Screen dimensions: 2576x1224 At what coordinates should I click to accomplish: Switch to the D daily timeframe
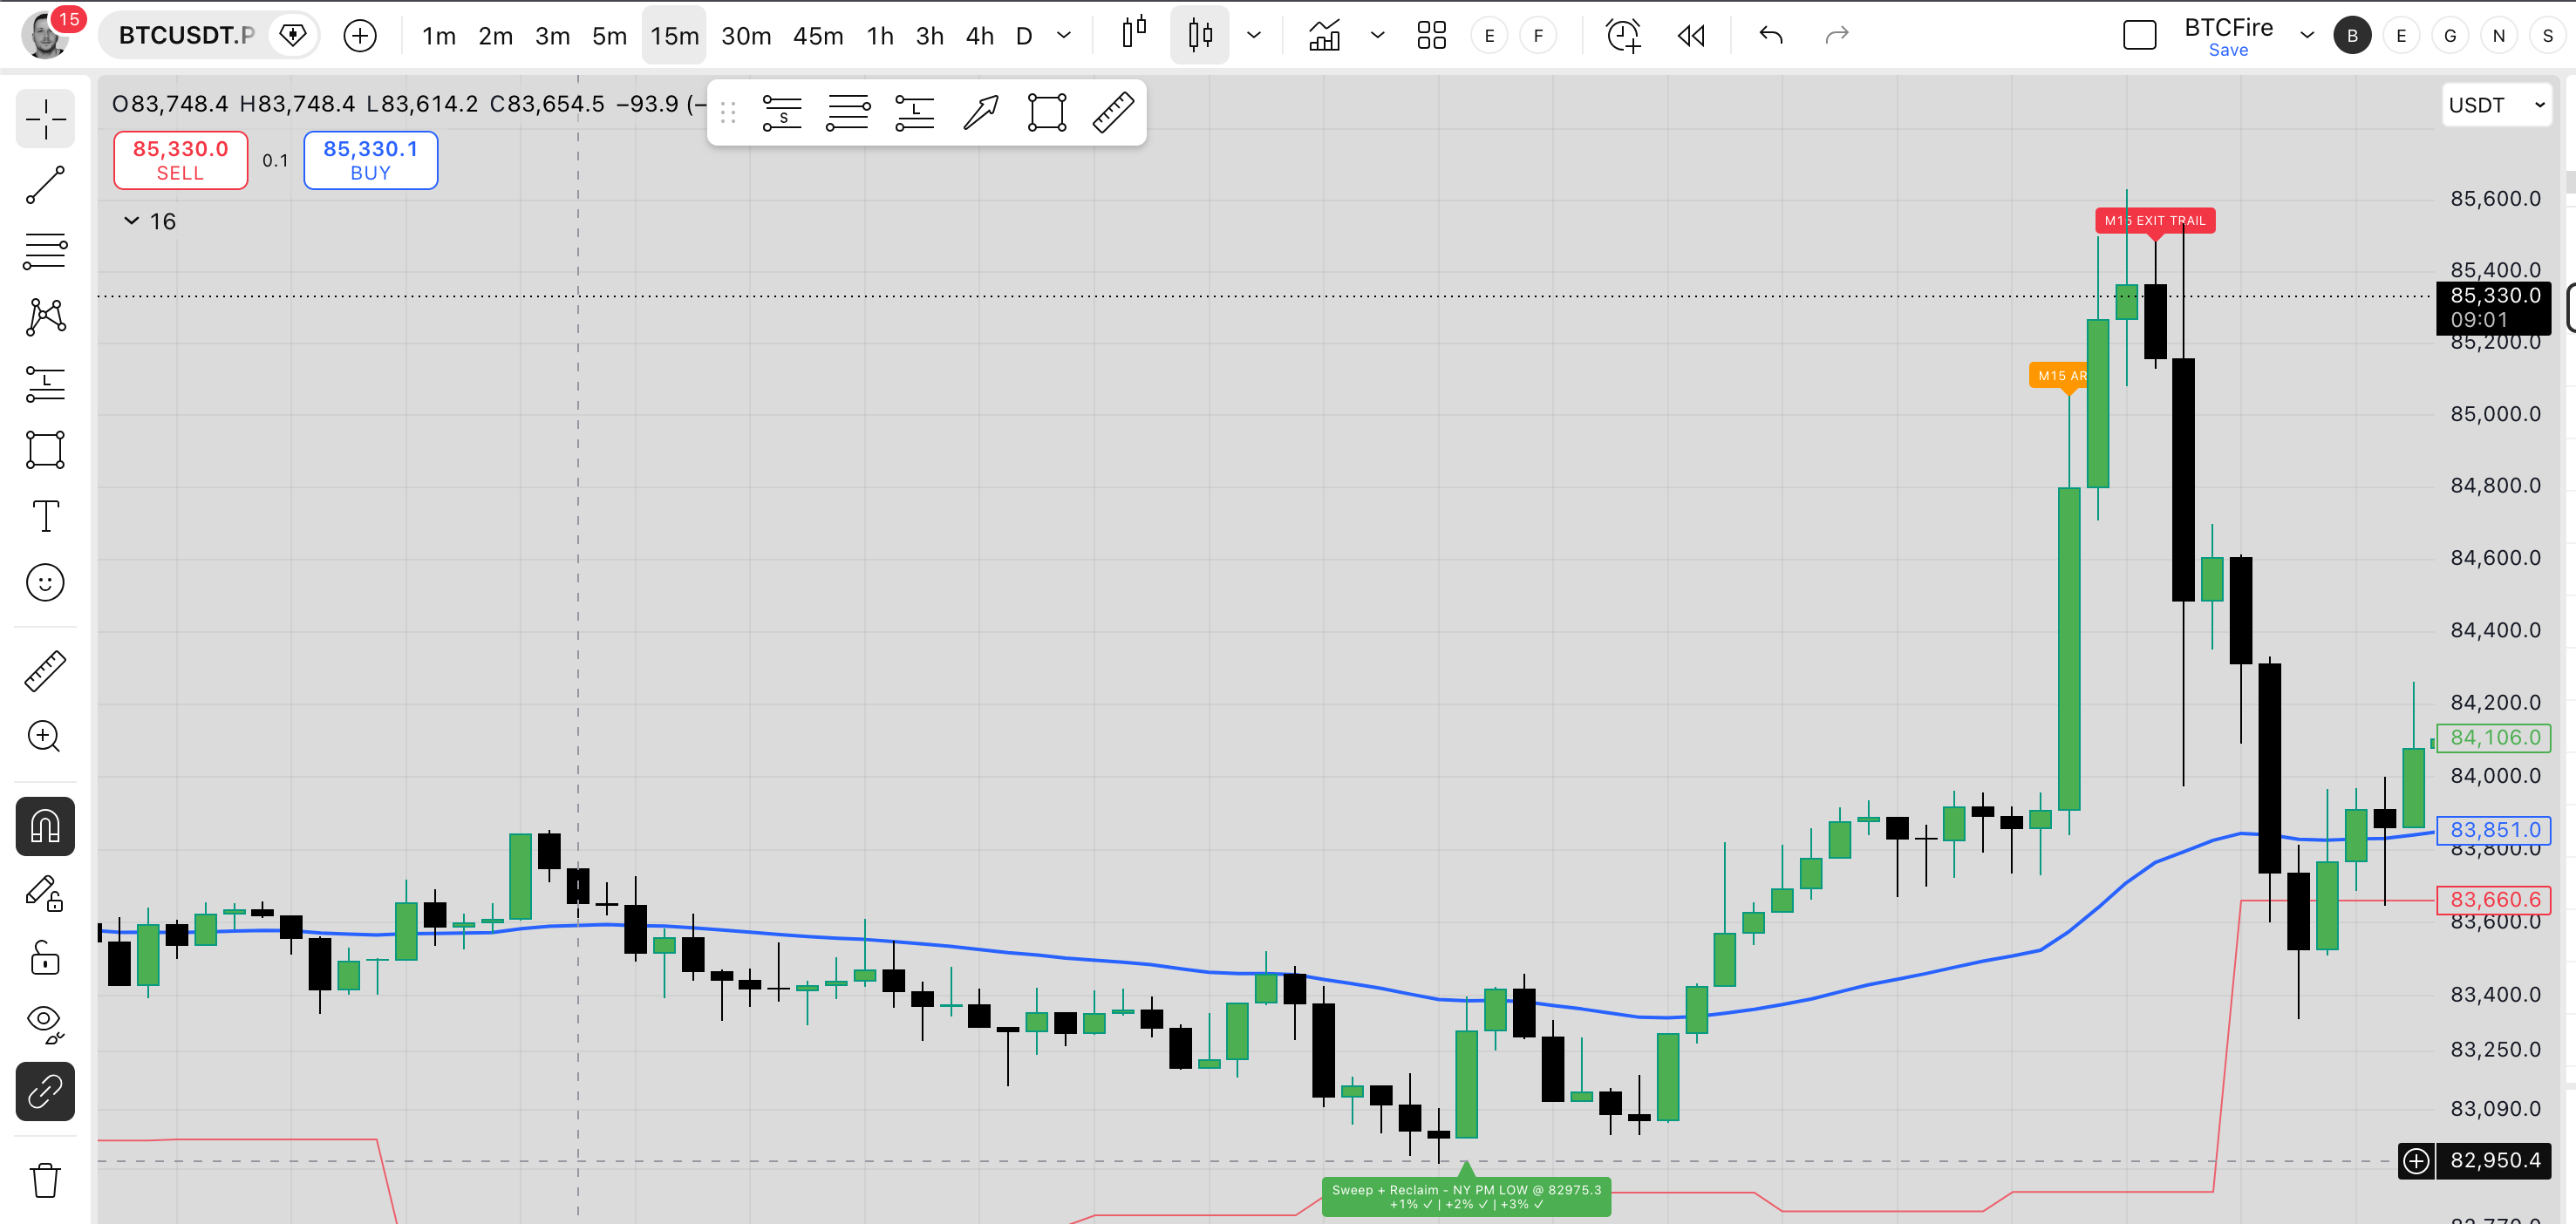click(x=1024, y=36)
